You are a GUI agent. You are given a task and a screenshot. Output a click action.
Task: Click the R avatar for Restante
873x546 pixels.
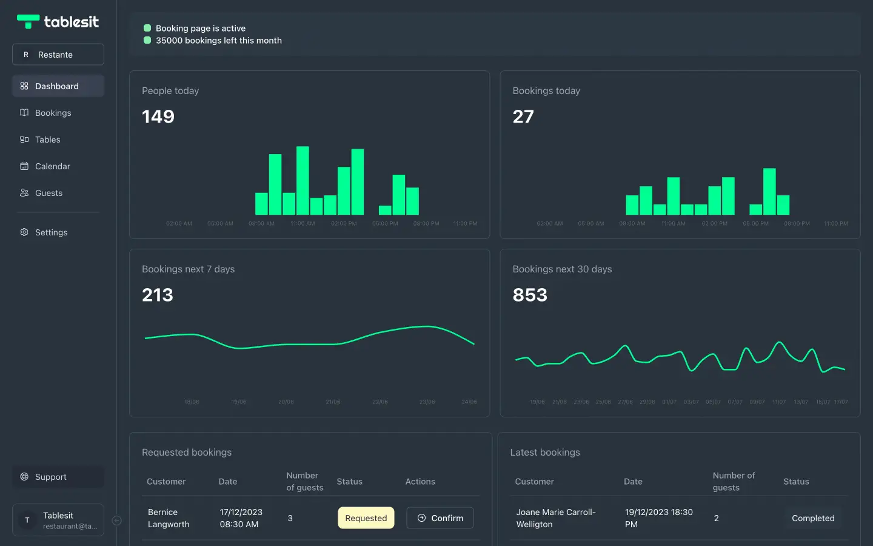coord(26,55)
